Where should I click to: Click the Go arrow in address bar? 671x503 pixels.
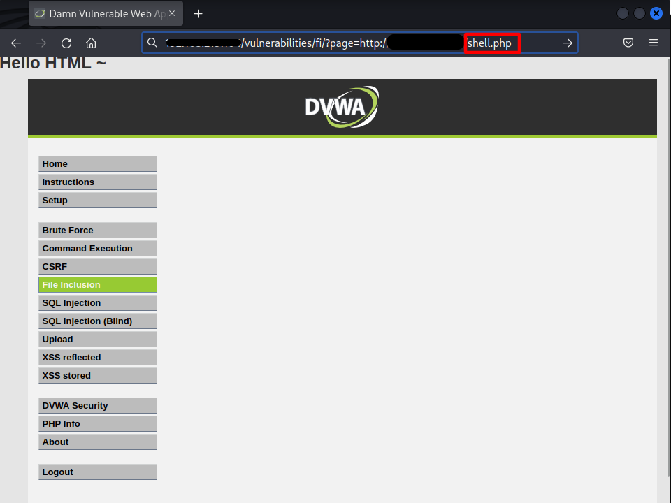pos(567,43)
